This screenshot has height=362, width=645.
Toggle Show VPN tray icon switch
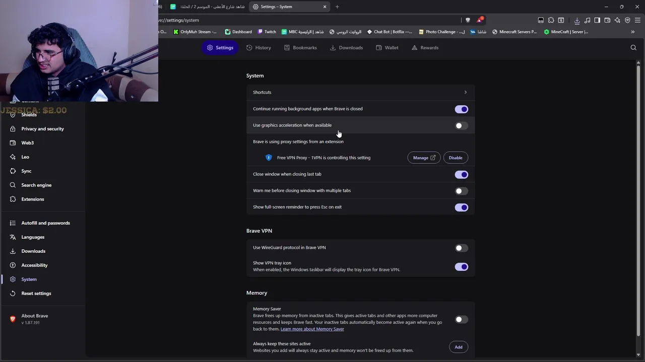pos(461,266)
